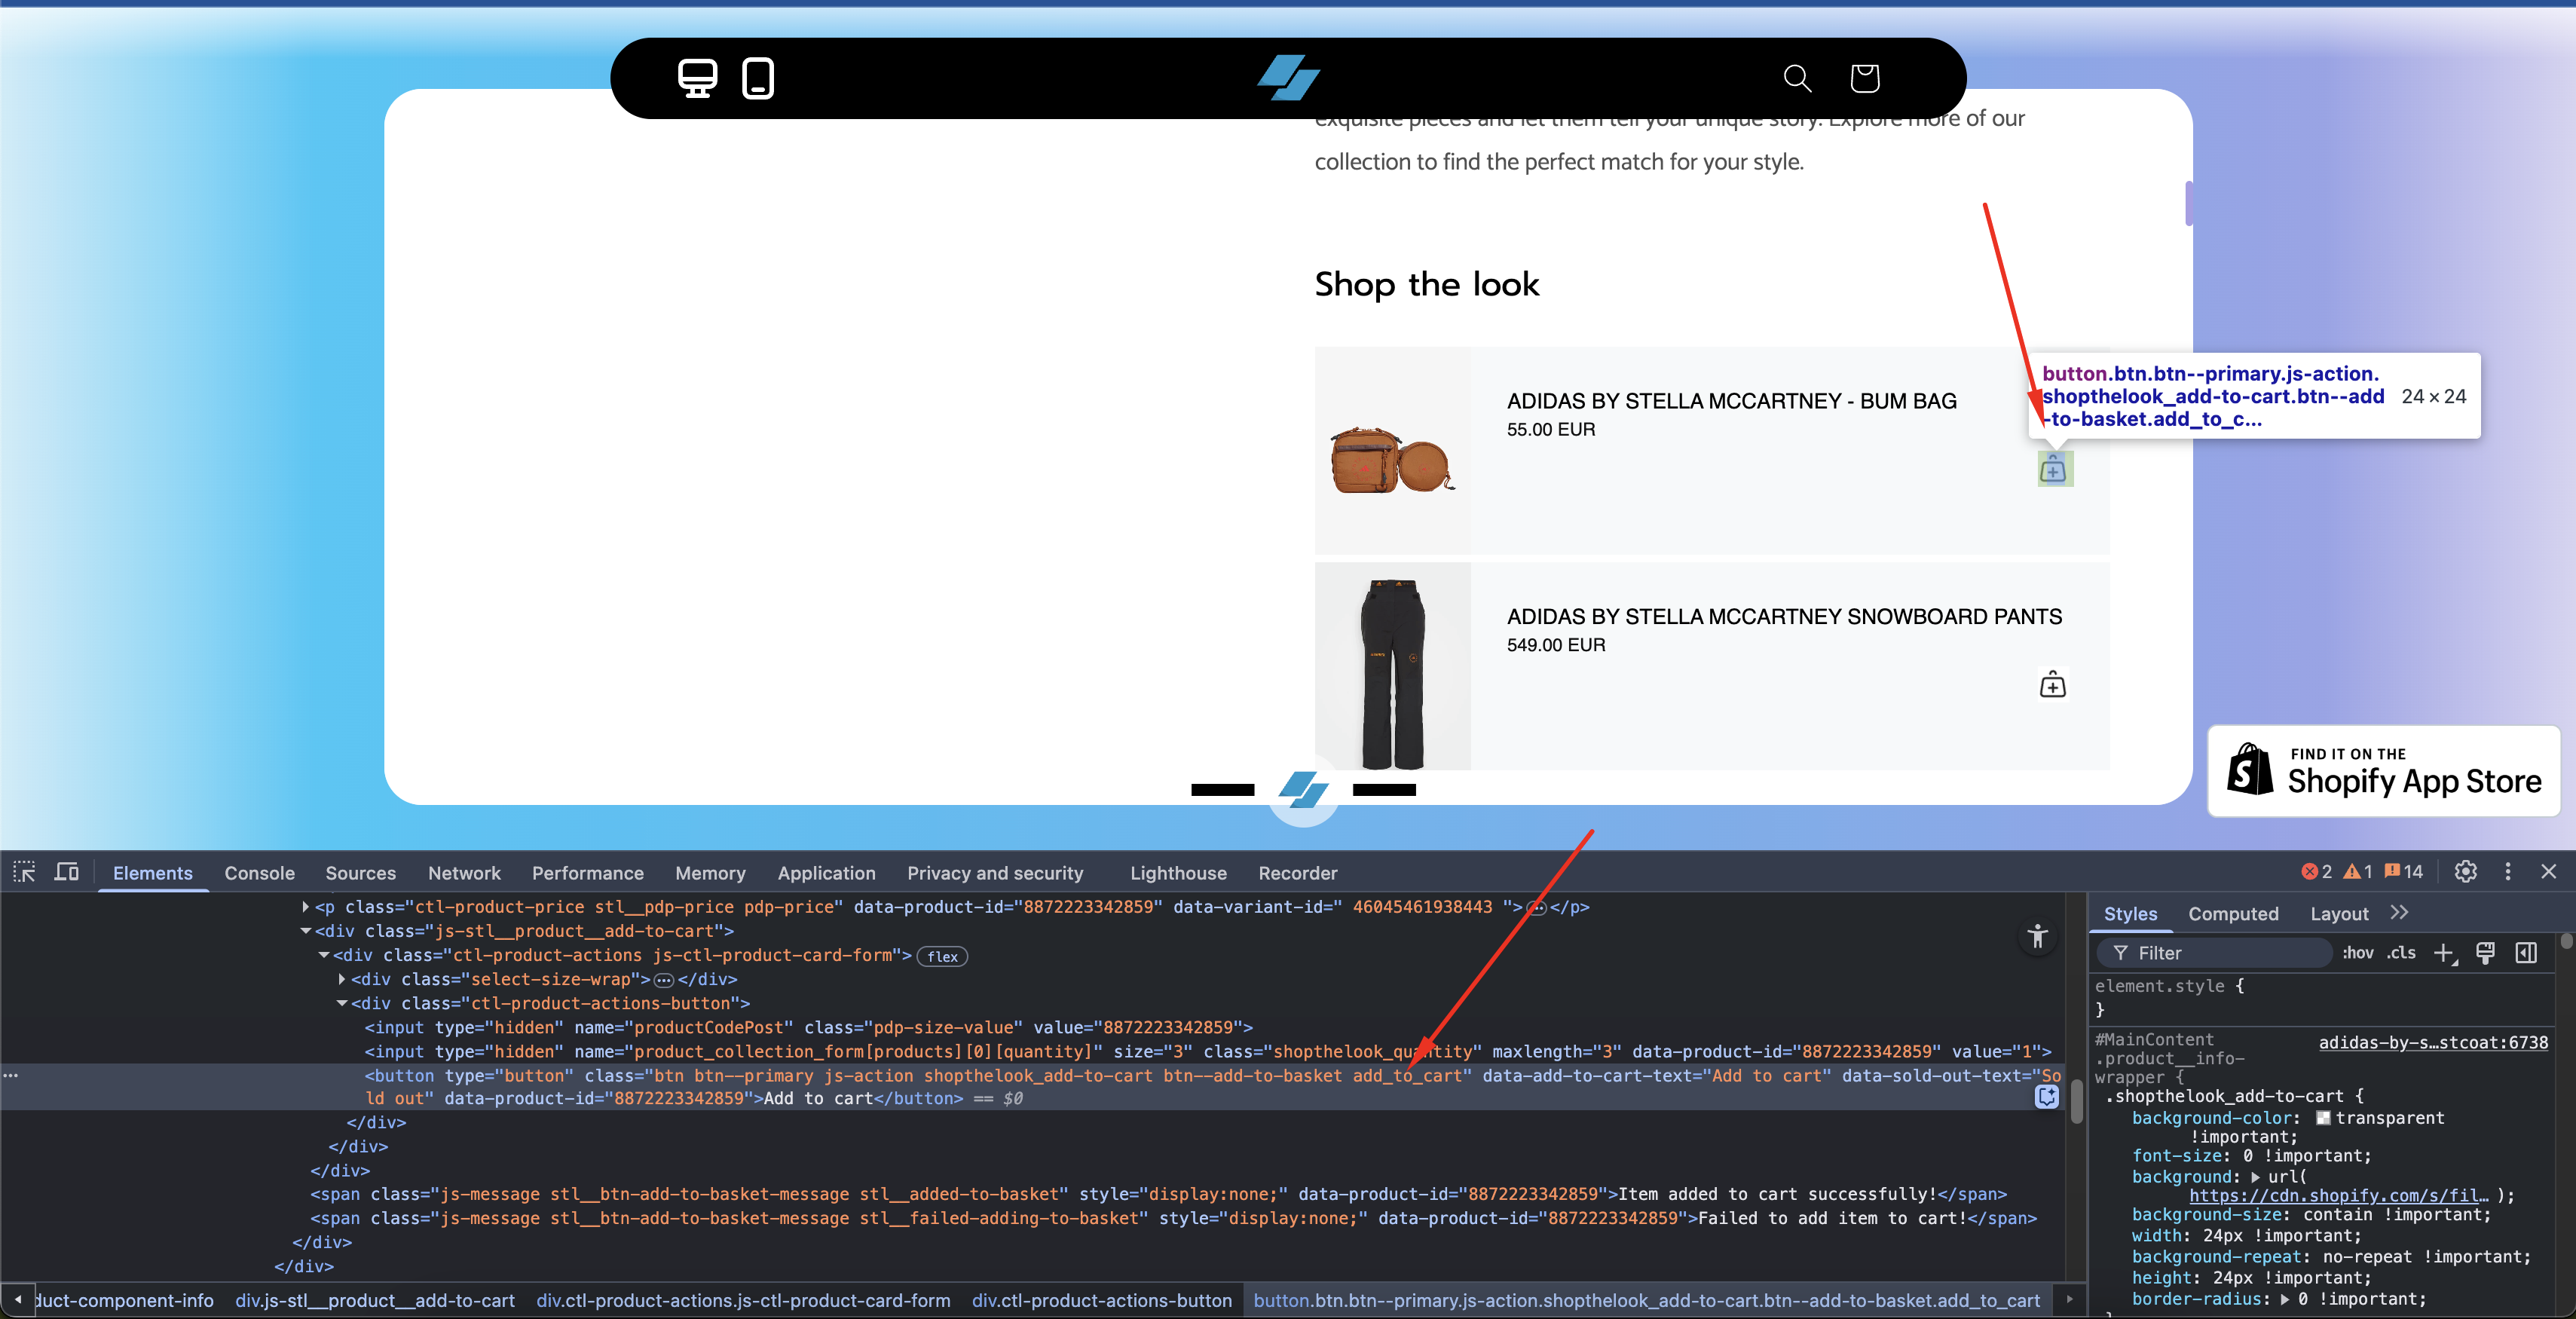Click the transparent background-color swatch

click(x=2323, y=1118)
